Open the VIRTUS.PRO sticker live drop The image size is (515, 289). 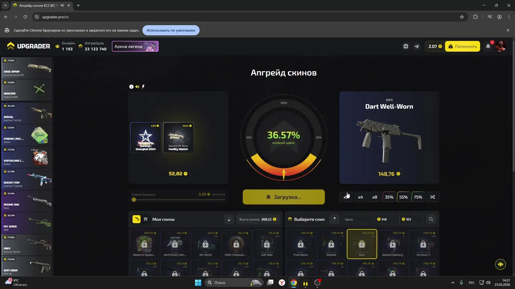27,157
